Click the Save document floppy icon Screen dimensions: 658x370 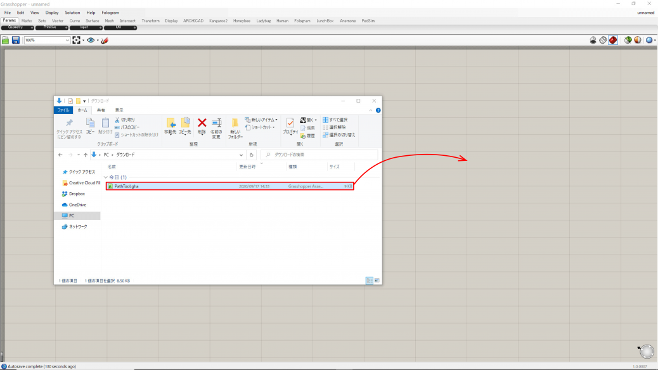pyautogui.click(x=16, y=40)
